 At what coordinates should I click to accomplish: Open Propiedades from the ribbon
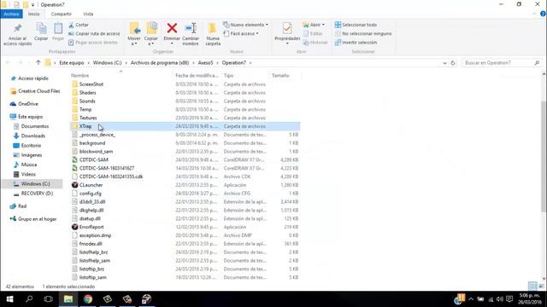pos(287,34)
